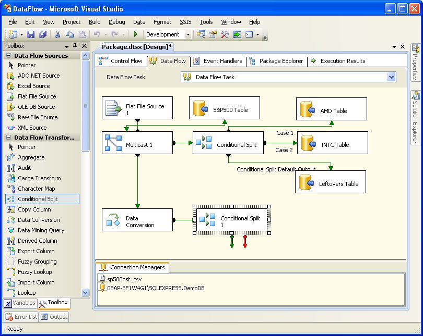
Task: Switch to the Control Flow tab
Action: tap(121, 61)
